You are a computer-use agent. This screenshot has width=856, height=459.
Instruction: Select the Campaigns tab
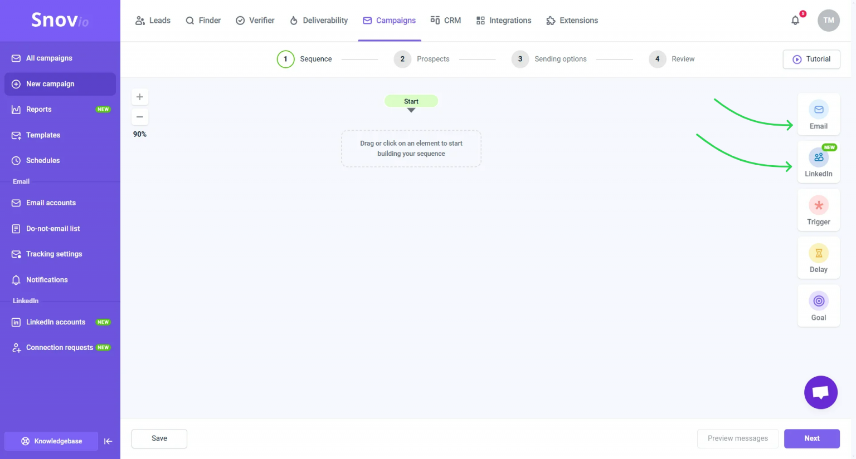[x=389, y=21]
